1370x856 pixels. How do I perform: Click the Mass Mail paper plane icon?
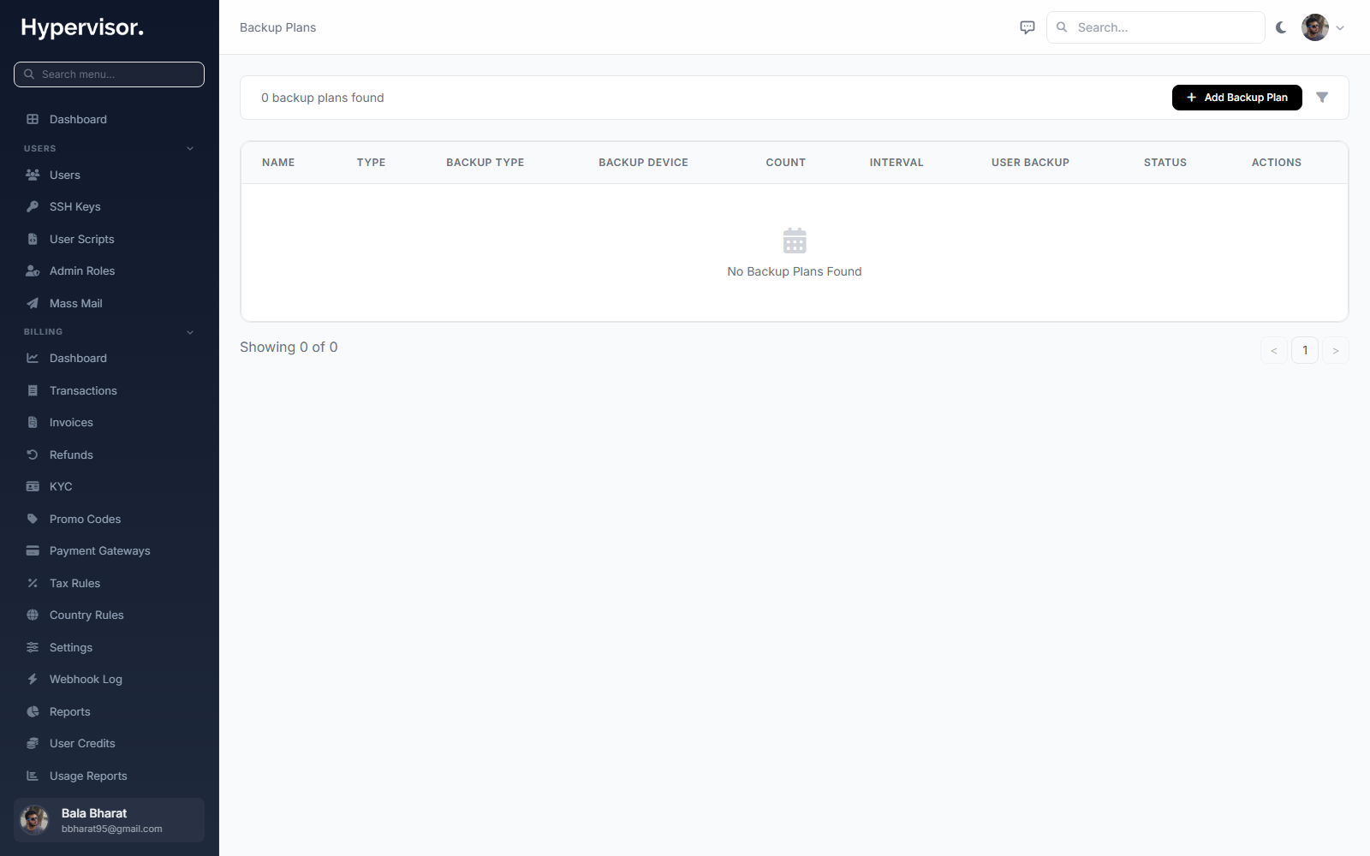tap(33, 303)
